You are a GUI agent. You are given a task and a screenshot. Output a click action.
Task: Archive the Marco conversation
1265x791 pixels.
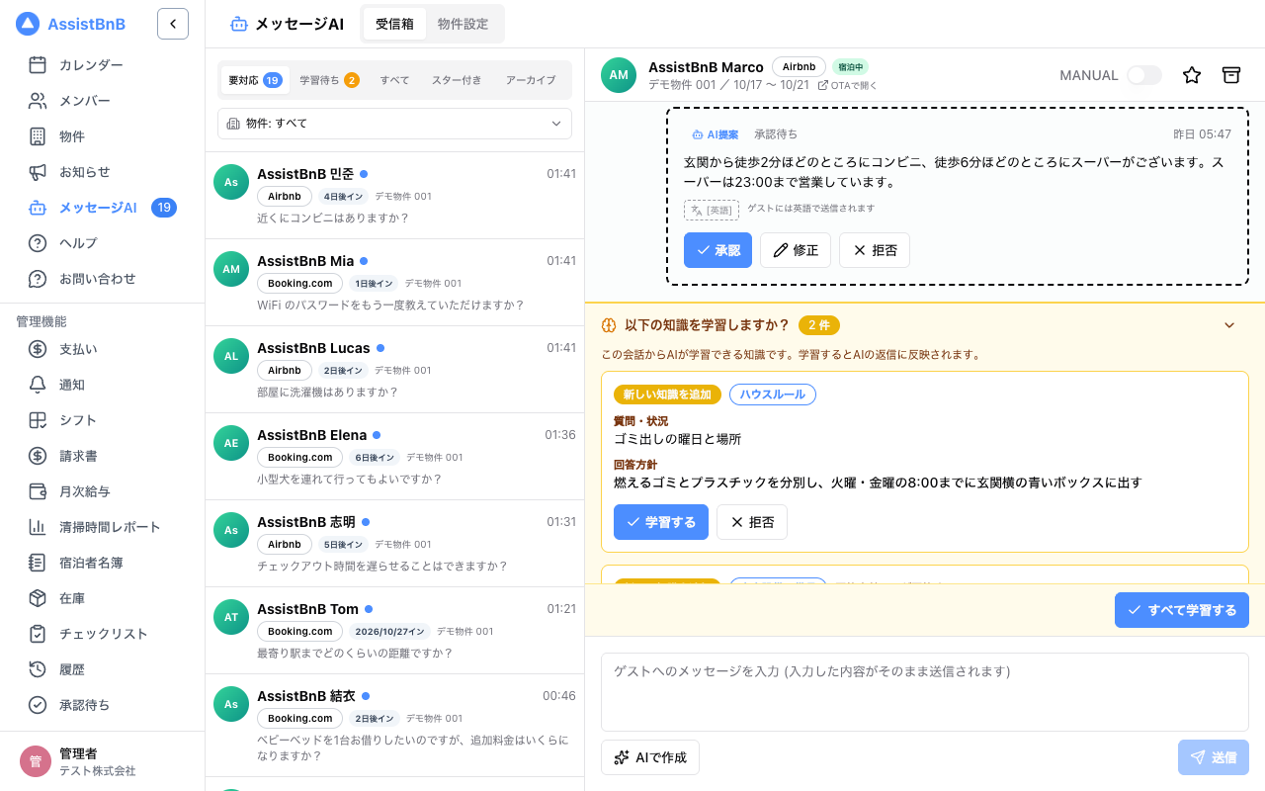[1230, 75]
